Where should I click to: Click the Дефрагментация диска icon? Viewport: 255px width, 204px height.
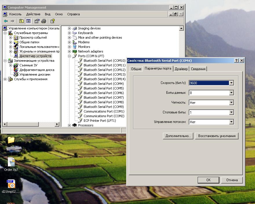16,70
